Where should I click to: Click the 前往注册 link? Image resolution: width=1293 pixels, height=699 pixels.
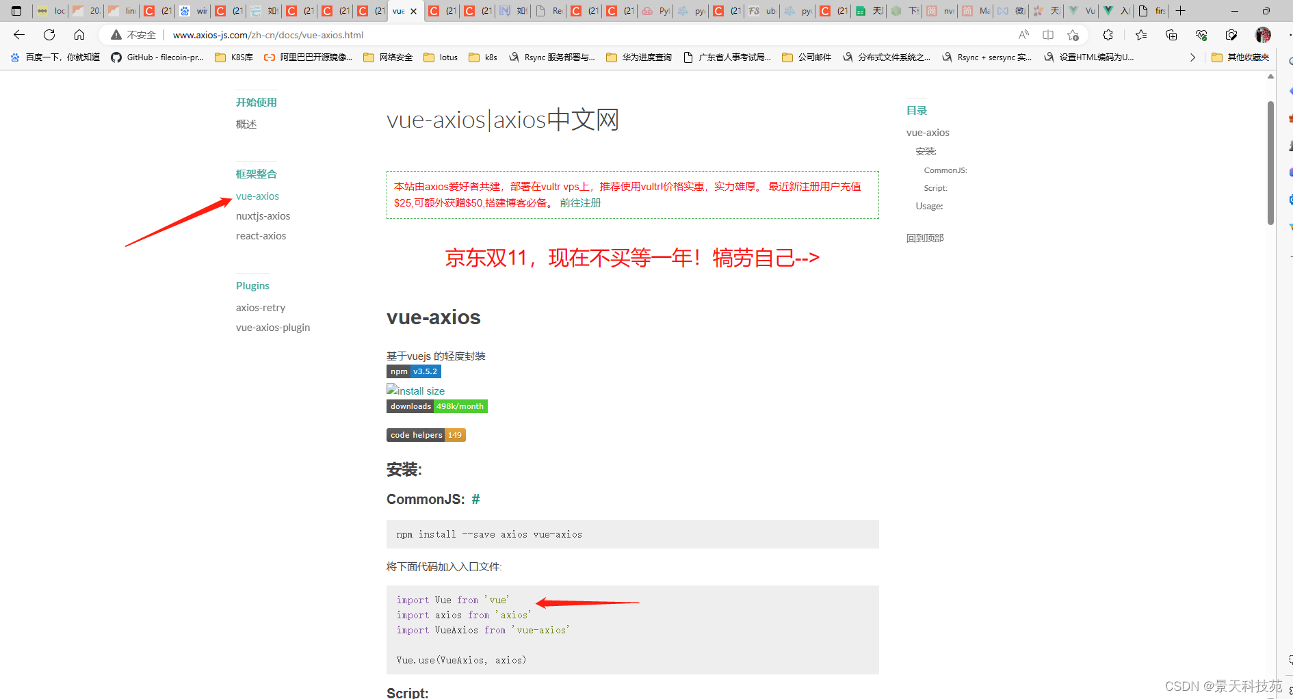tap(580, 203)
